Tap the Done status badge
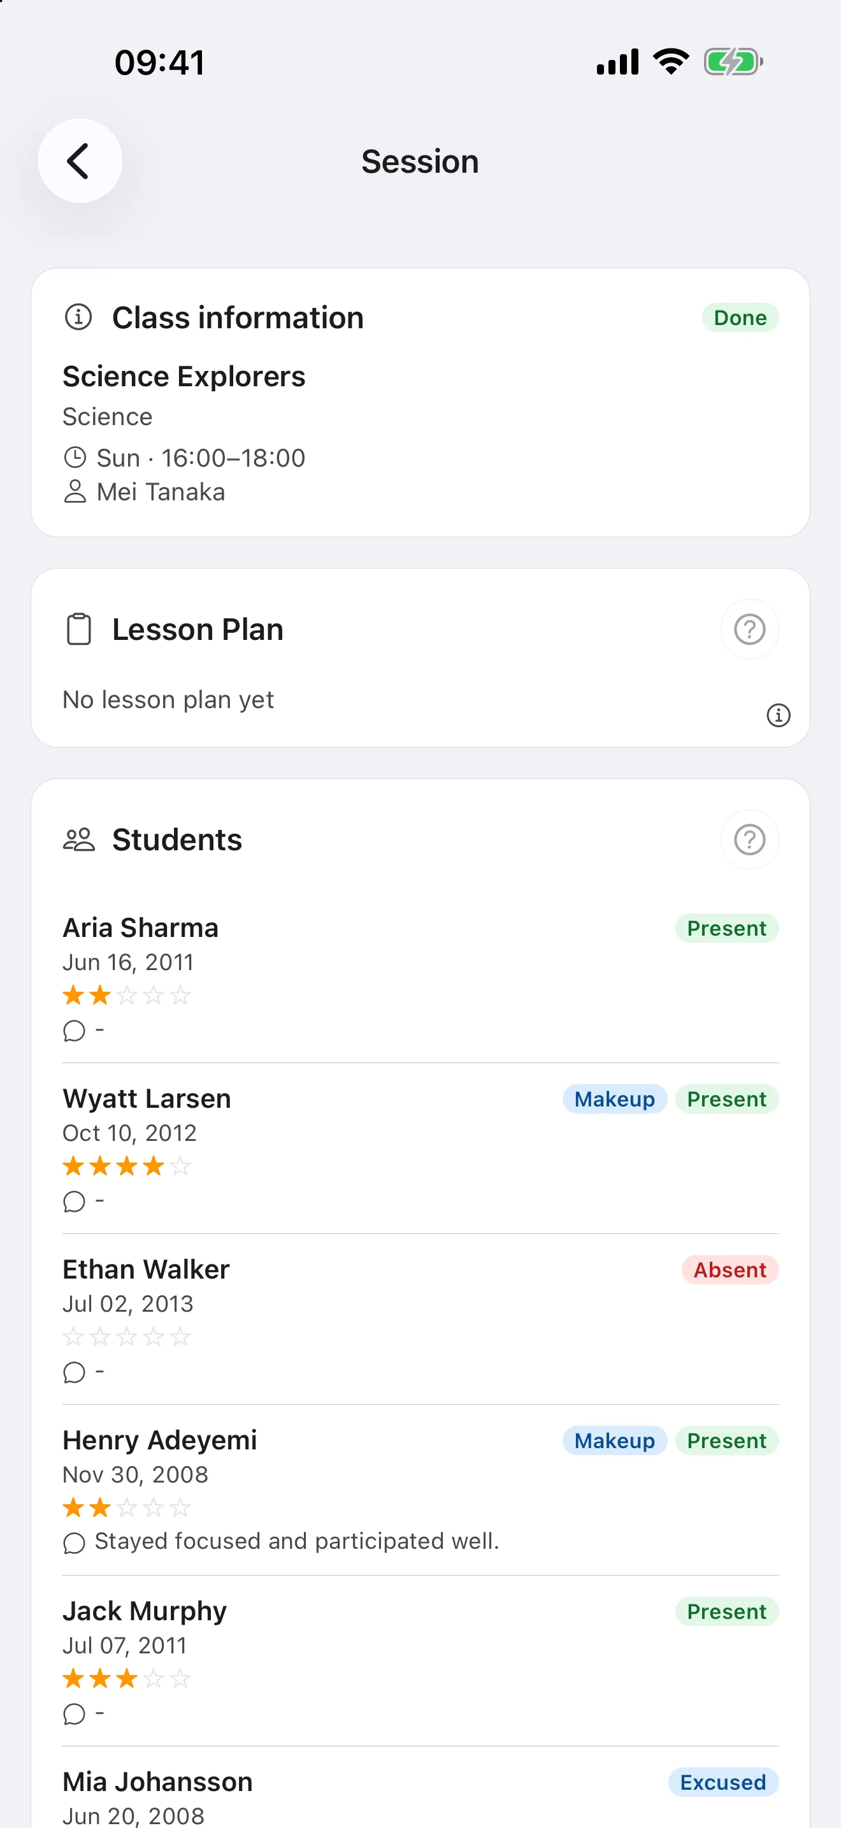The height and width of the screenshot is (1828, 841). (x=740, y=317)
